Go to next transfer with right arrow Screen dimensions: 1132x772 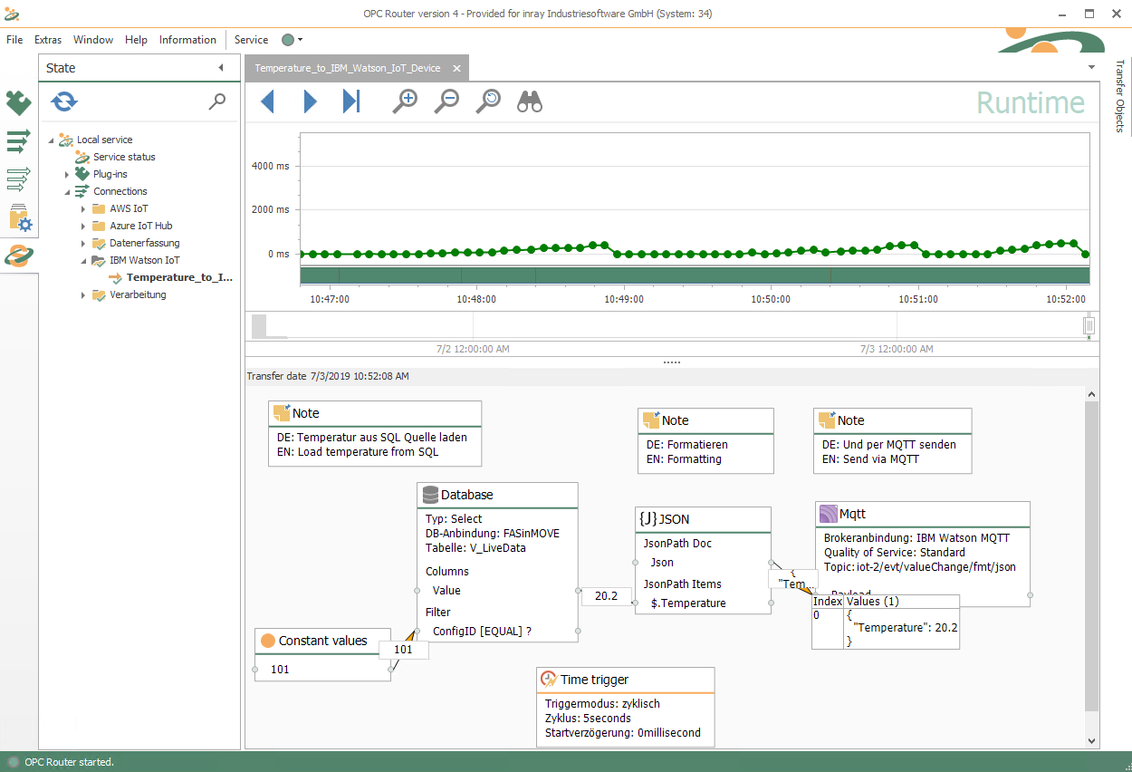click(x=310, y=101)
